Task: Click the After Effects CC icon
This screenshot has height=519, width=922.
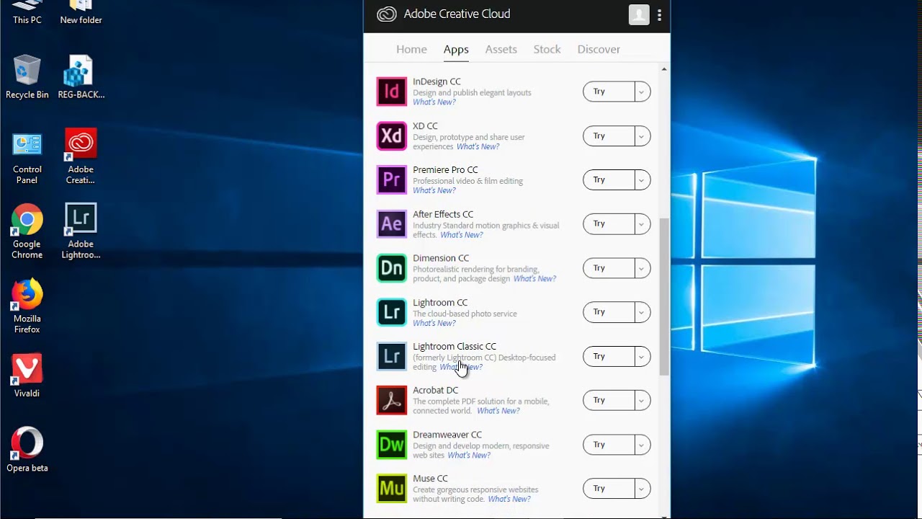Action: point(392,223)
